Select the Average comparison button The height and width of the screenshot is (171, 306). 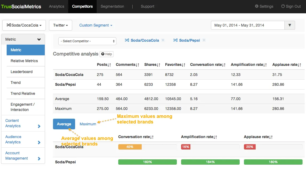(64, 124)
